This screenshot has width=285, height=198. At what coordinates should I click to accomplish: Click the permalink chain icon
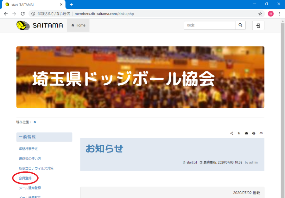(261, 133)
